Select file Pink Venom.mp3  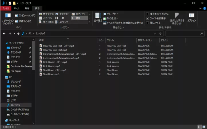[x=51, y=66]
